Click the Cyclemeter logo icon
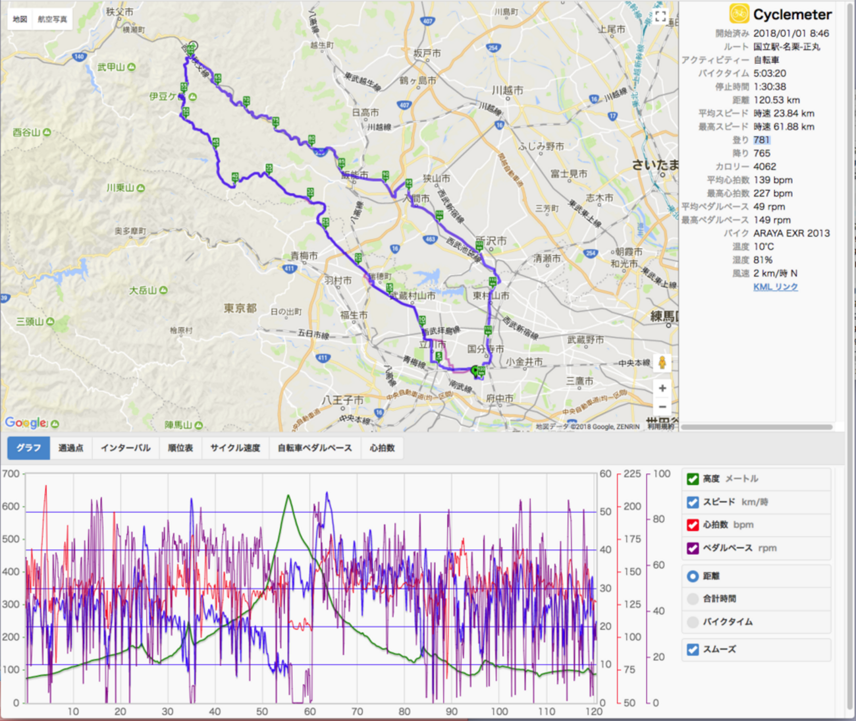 coord(739,14)
